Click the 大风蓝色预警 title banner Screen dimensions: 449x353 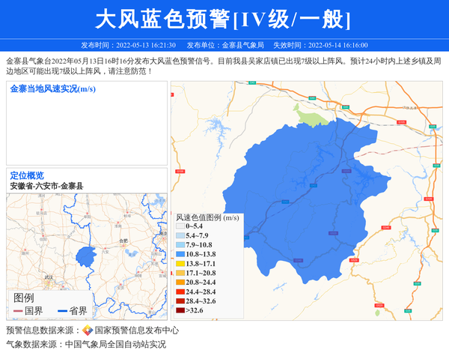coord(224,19)
